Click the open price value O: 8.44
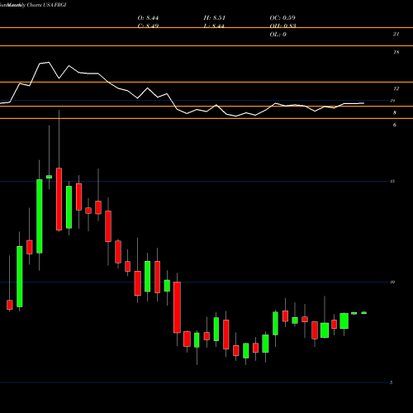 pos(148,18)
